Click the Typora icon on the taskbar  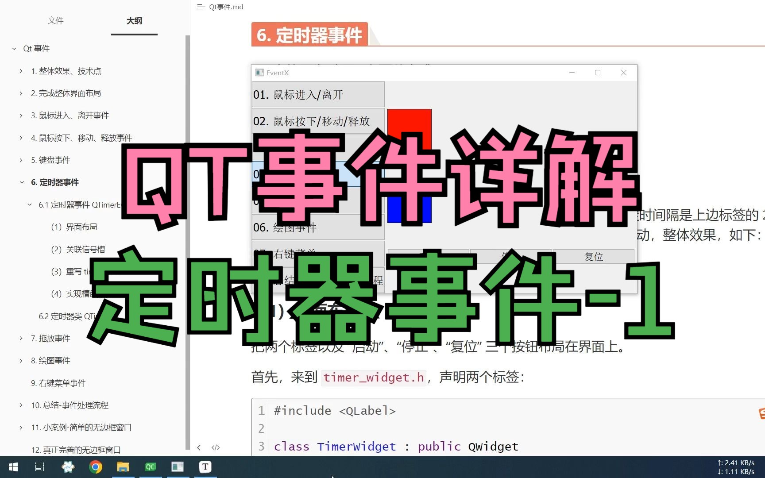pyautogui.click(x=205, y=467)
